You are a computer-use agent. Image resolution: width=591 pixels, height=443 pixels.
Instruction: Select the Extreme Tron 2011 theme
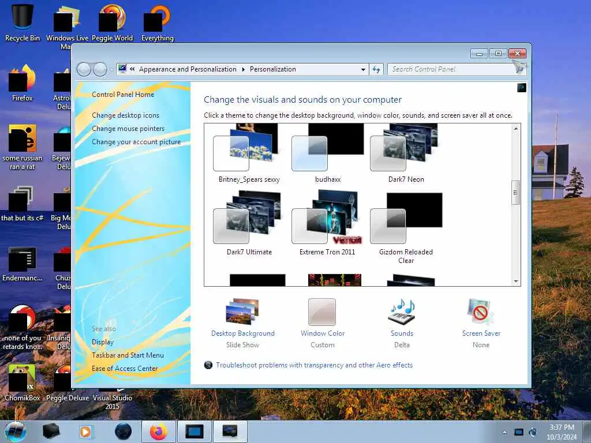[328, 223]
